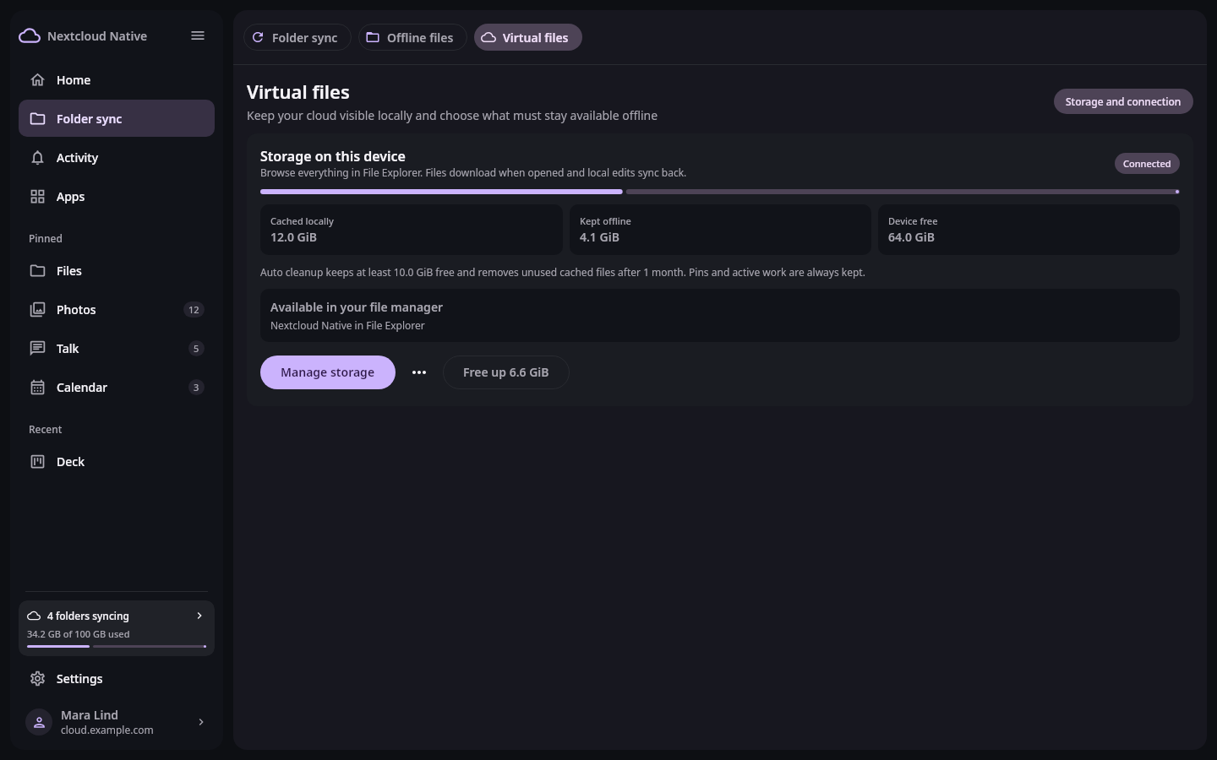Screen dimensions: 1217x760
Task: Open Activity from the sidebar
Action: (x=117, y=158)
